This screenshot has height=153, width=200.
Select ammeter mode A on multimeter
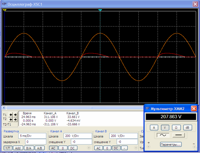click(x=154, y=127)
